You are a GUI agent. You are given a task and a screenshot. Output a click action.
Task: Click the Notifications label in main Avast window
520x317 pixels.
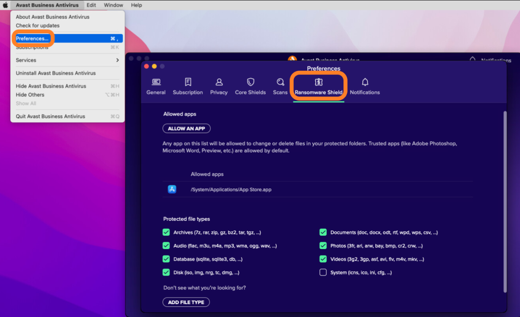click(x=496, y=60)
